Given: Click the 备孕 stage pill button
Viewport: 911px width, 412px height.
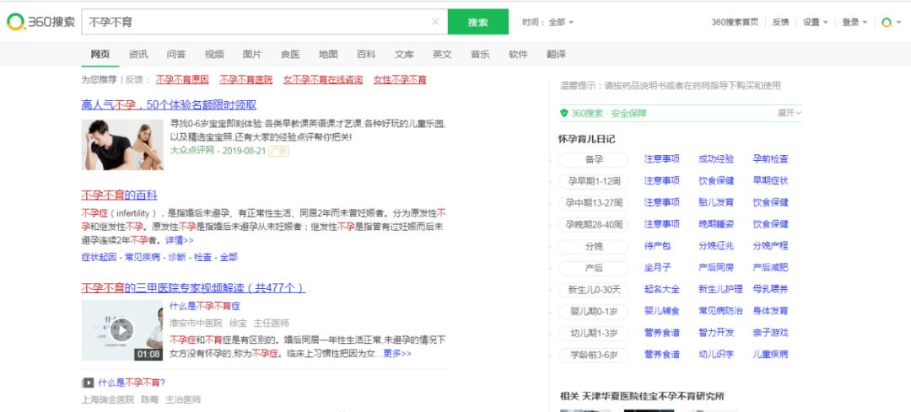Looking at the screenshot, I should [x=594, y=159].
